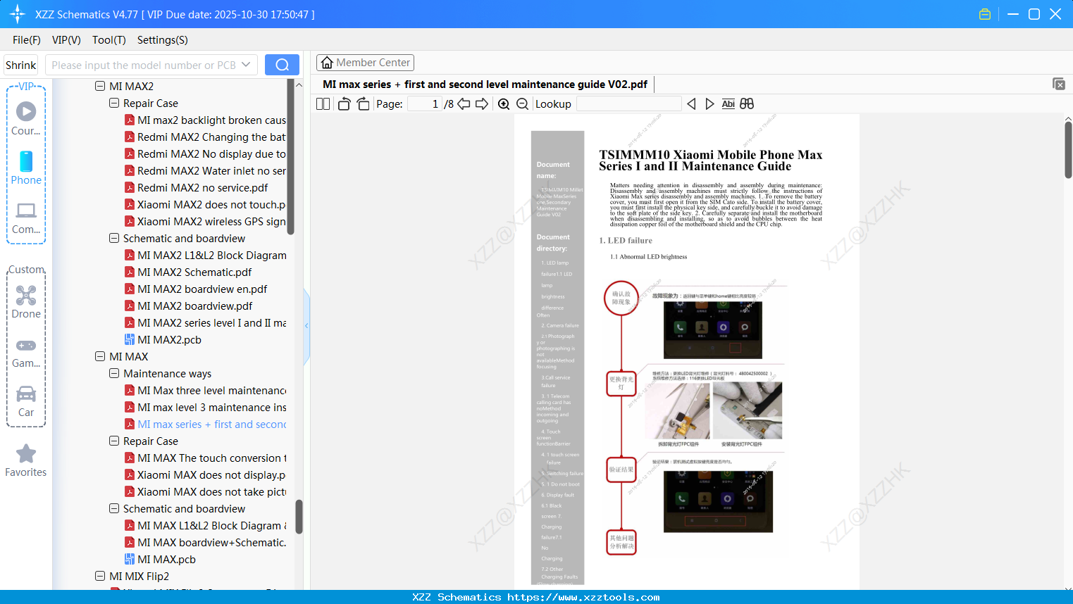Open the Drone category
The height and width of the screenshot is (604, 1073).
26,301
